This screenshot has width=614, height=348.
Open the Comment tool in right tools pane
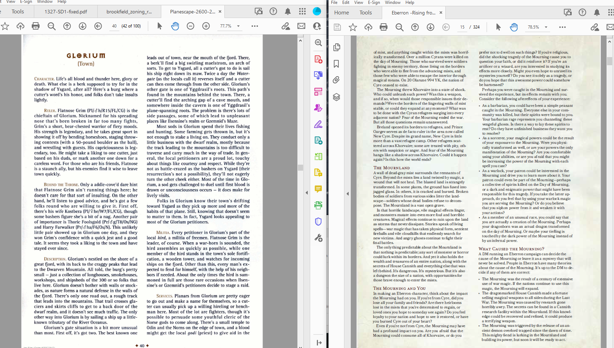318,189
